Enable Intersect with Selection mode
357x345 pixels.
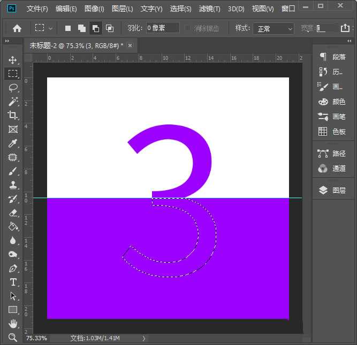(x=110, y=28)
